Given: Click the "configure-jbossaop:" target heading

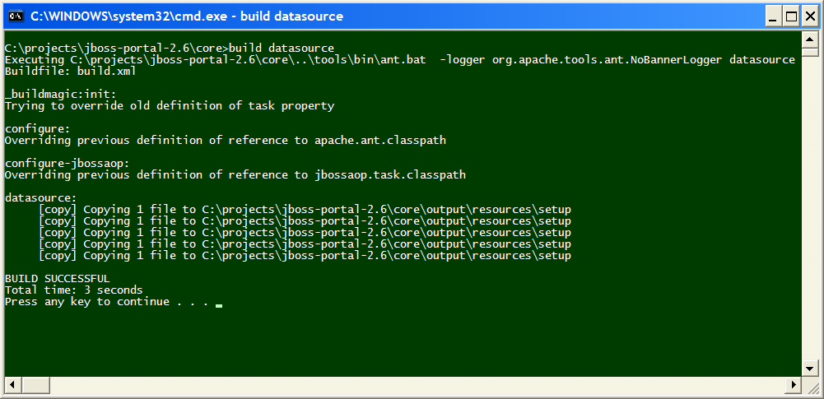Looking at the screenshot, I should (x=67, y=164).
